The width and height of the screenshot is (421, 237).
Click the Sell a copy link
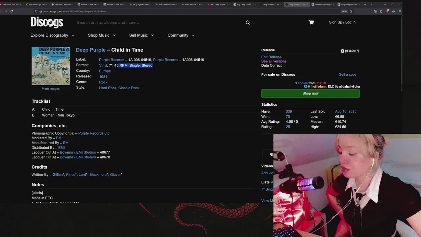point(348,74)
